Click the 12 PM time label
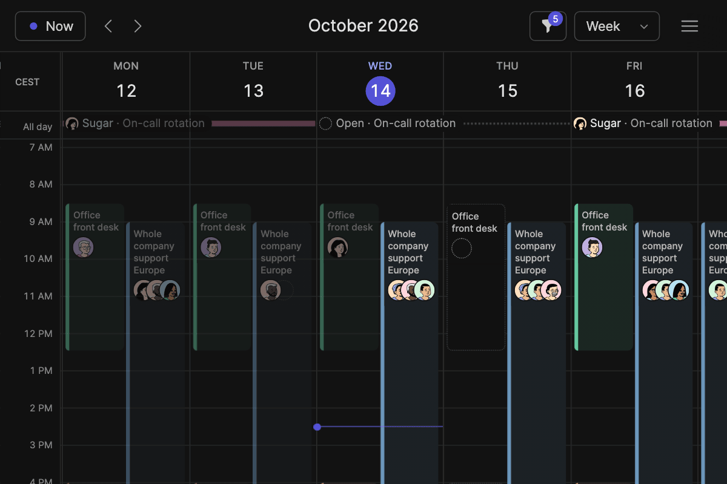Viewport: 727px width, 484px height. (39, 334)
